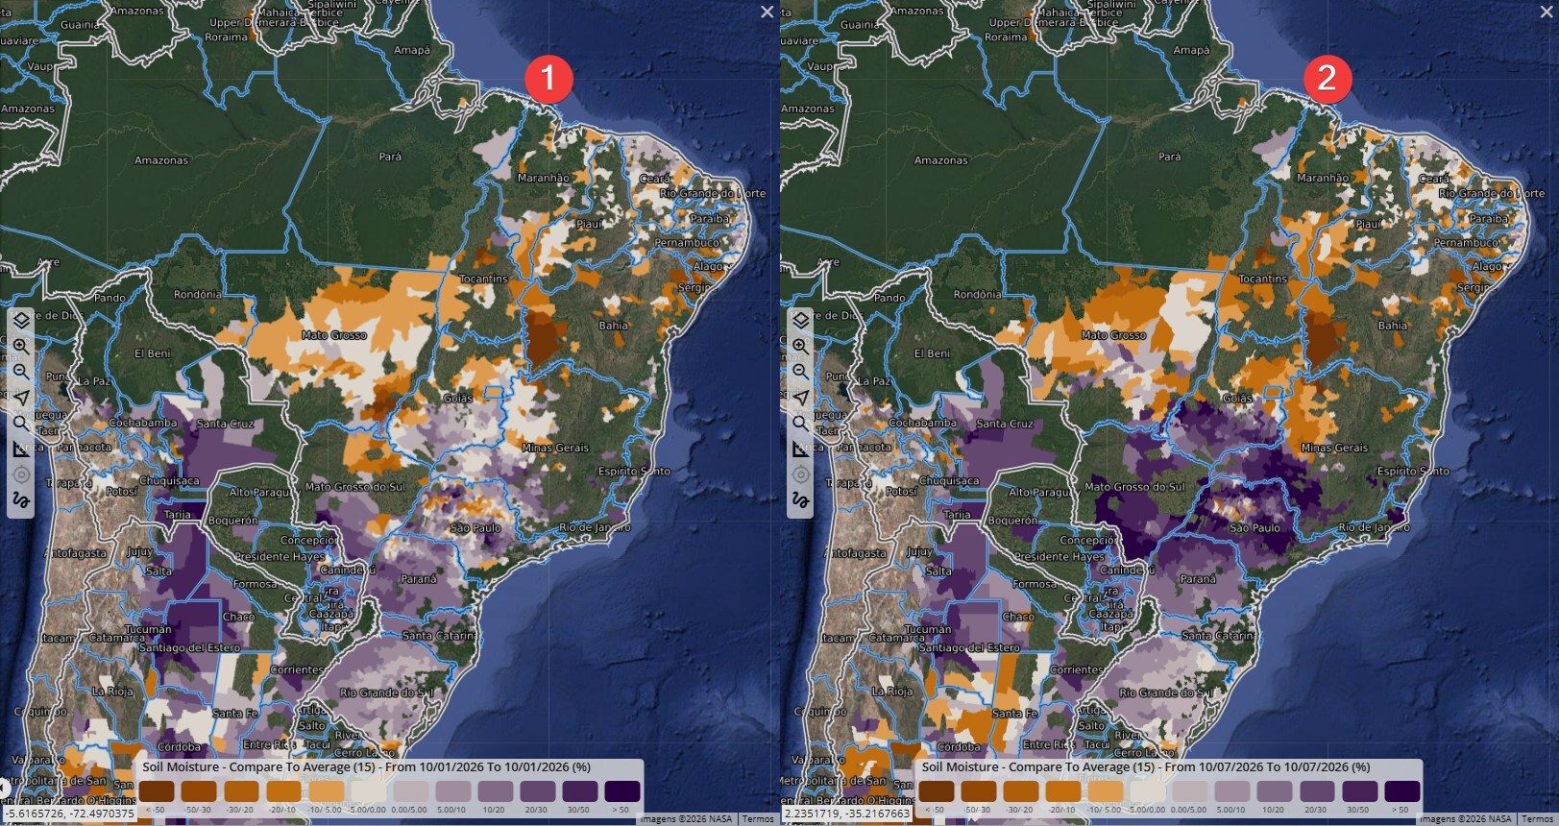Close the left map panel with the X
The image size is (1559, 826).
click(767, 12)
